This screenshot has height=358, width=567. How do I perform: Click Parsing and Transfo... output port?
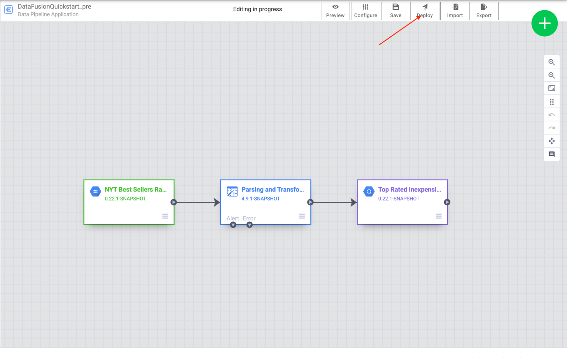(310, 202)
